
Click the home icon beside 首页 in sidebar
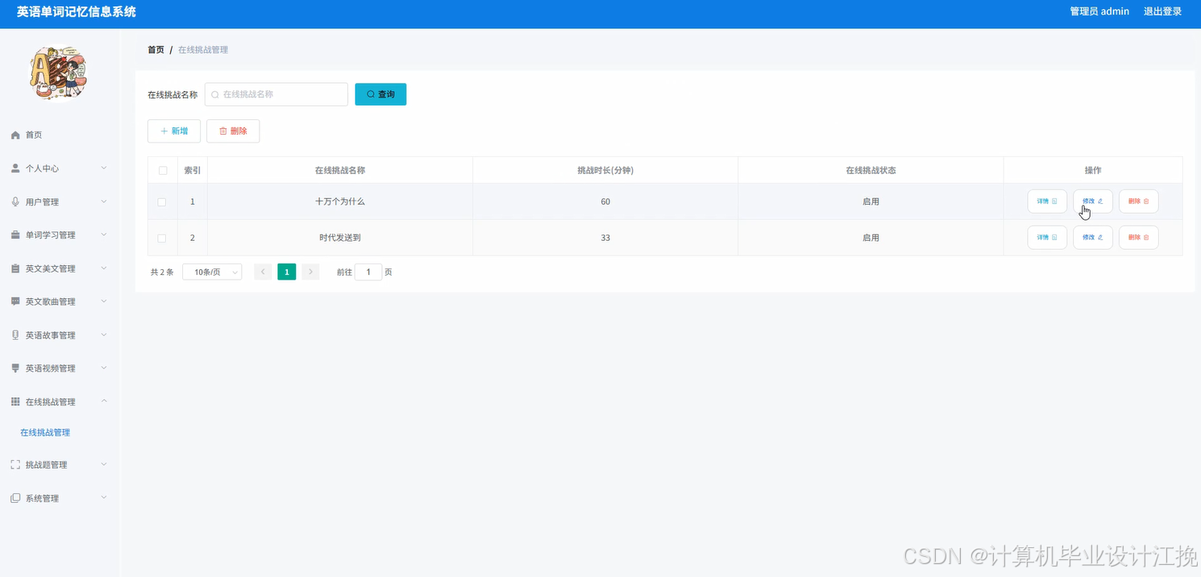(15, 135)
